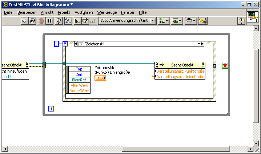Image resolution: width=261 pixels, height=154 pixels.
Task: Click the Step Into button
Action: click(x=77, y=21)
